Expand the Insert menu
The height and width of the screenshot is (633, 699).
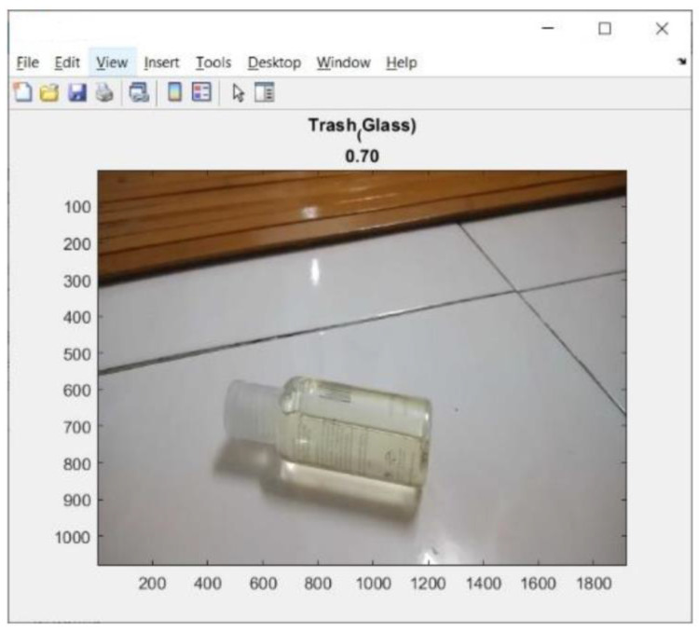click(x=161, y=62)
